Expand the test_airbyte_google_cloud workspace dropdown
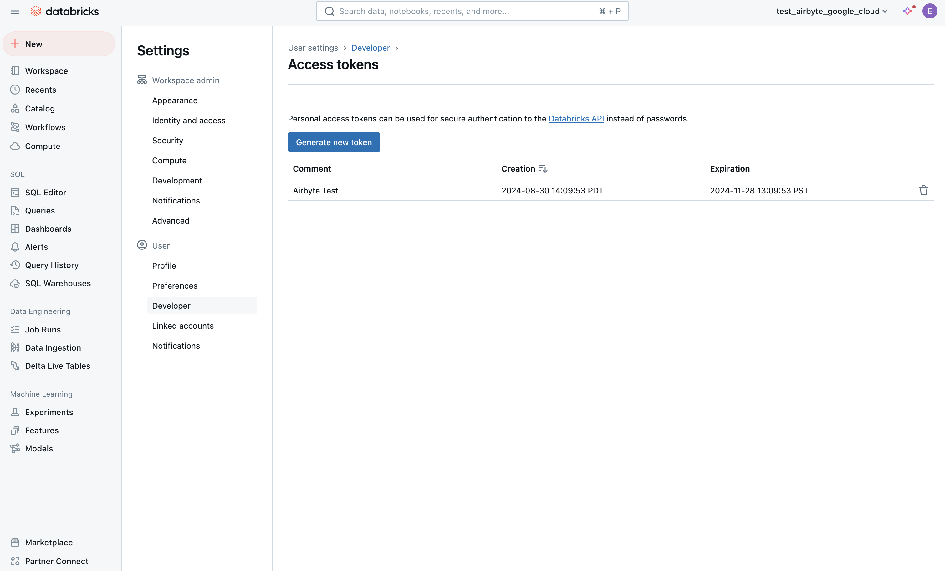 [831, 11]
